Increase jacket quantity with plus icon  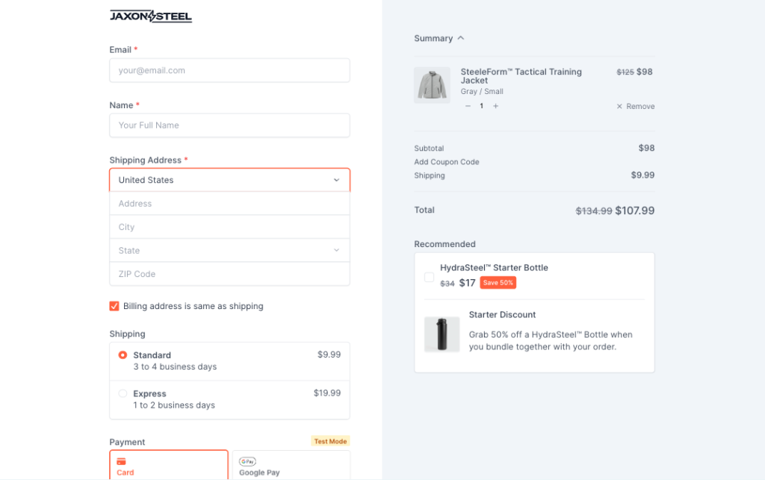(496, 106)
